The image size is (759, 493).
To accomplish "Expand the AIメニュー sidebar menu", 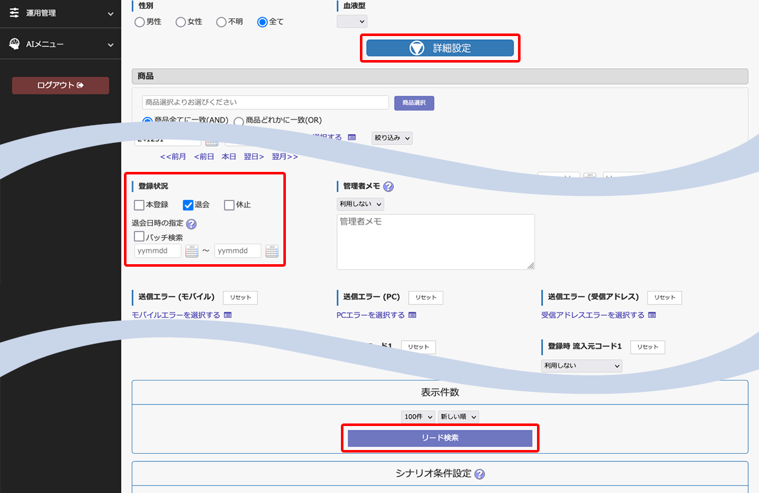I will click(60, 44).
